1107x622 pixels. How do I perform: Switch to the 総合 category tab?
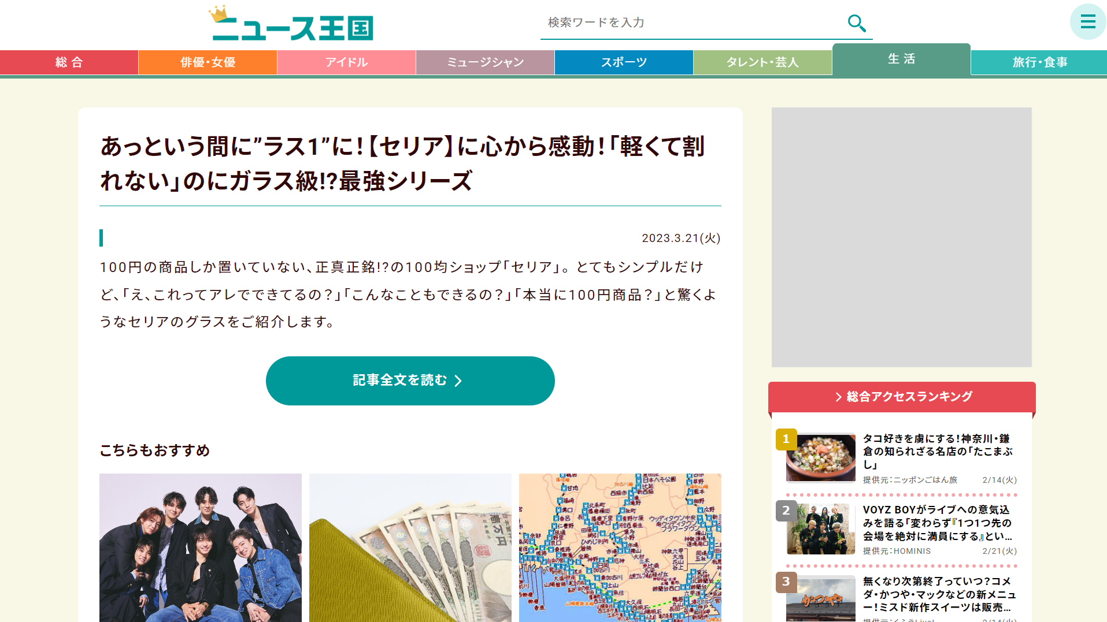pyautogui.click(x=69, y=62)
